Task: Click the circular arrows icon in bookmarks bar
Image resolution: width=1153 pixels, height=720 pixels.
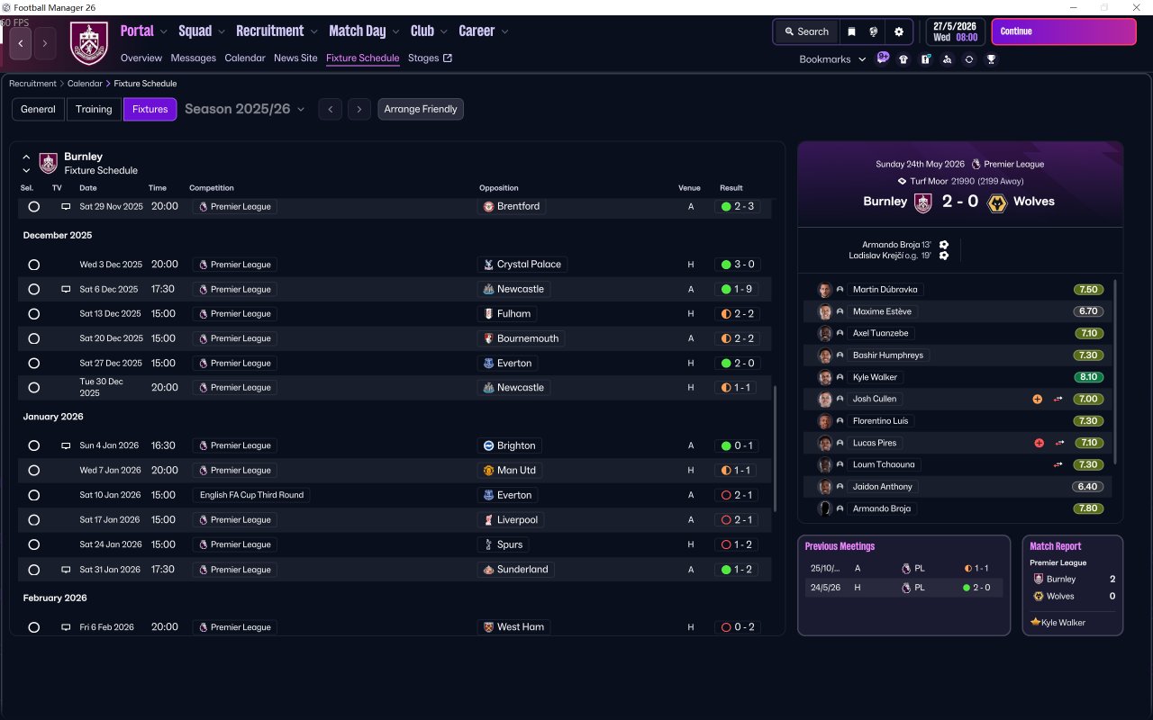Action: click(x=968, y=59)
